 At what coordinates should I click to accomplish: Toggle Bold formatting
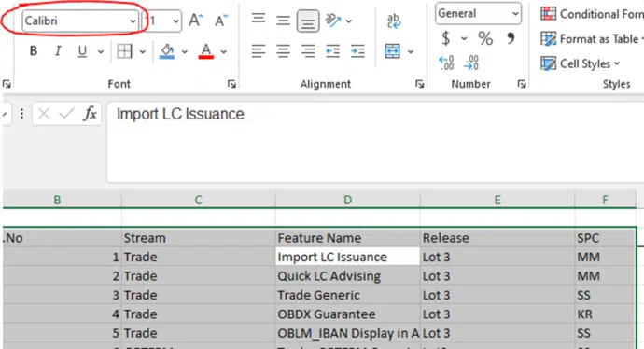(x=34, y=51)
